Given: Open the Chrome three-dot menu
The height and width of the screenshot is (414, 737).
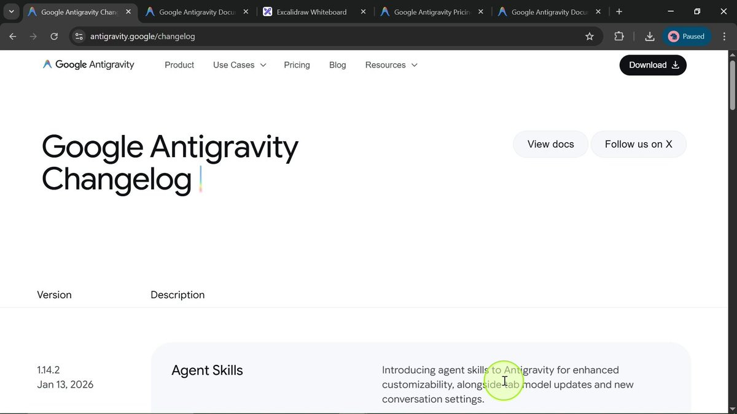Looking at the screenshot, I should pos(725,36).
